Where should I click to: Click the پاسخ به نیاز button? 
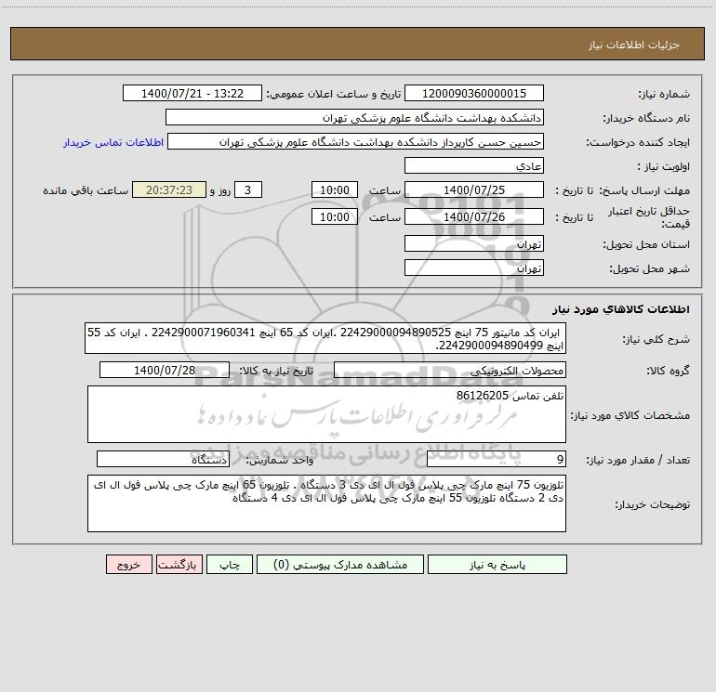[497, 564]
